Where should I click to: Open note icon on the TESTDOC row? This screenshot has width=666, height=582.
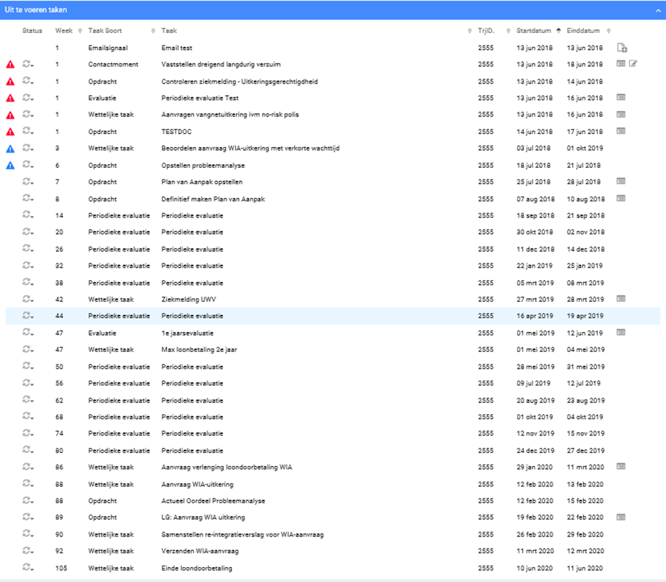coord(621,131)
